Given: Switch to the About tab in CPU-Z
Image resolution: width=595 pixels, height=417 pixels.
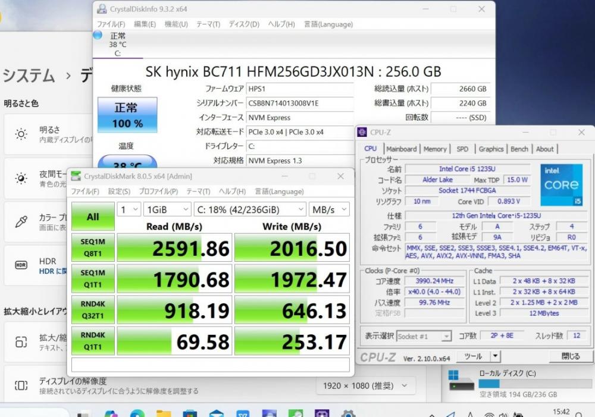Looking at the screenshot, I should [x=544, y=149].
